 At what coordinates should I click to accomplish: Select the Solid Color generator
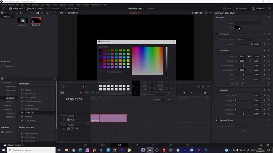click(29, 113)
